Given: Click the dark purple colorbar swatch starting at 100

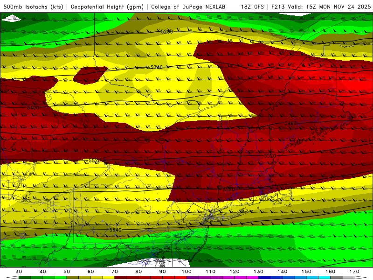Looking at the screenshot, I should click(x=193, y=278).
